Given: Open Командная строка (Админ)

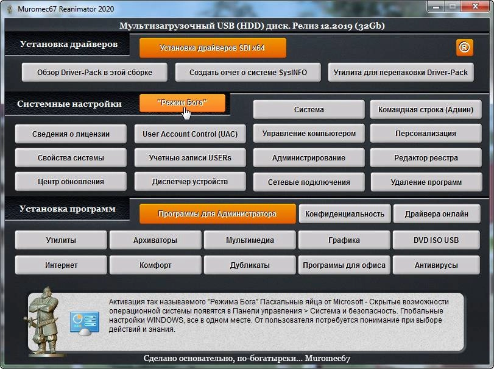Looking at the screenshot, I should [x=426, y=110].
